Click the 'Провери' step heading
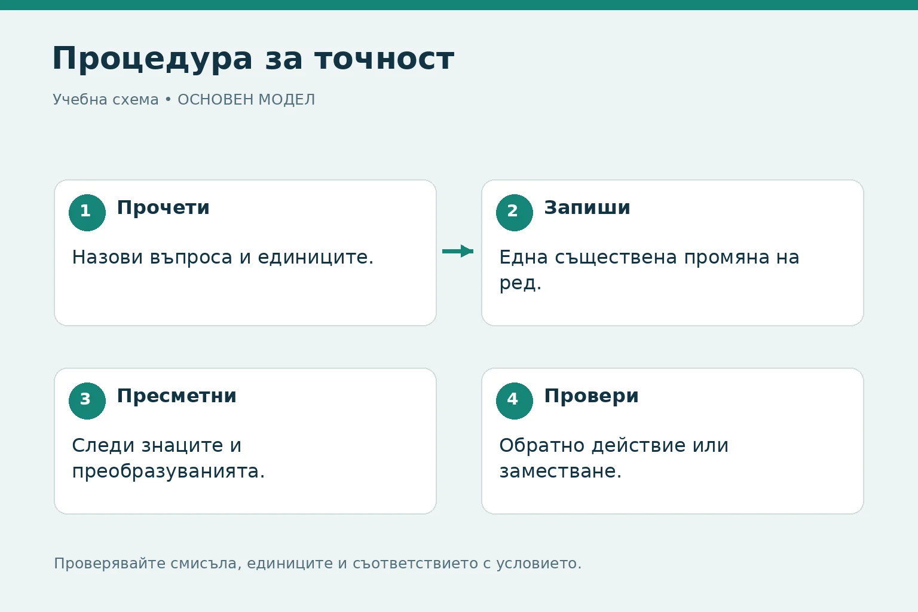918x612 pixels. click(x=591, y=396)
